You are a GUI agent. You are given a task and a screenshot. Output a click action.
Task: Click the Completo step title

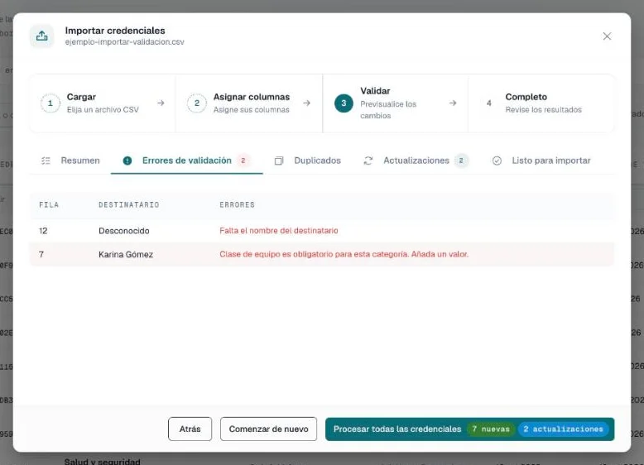pyautogui.click(x=526, y=97)
